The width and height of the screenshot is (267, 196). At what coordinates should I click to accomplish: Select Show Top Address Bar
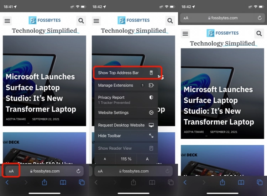click(x=126, y=73)
